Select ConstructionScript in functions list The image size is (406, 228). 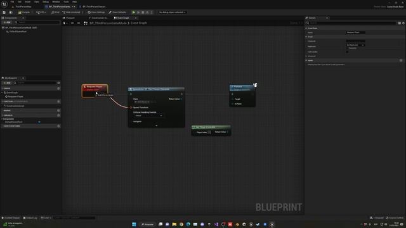click(x=15, y=106)
